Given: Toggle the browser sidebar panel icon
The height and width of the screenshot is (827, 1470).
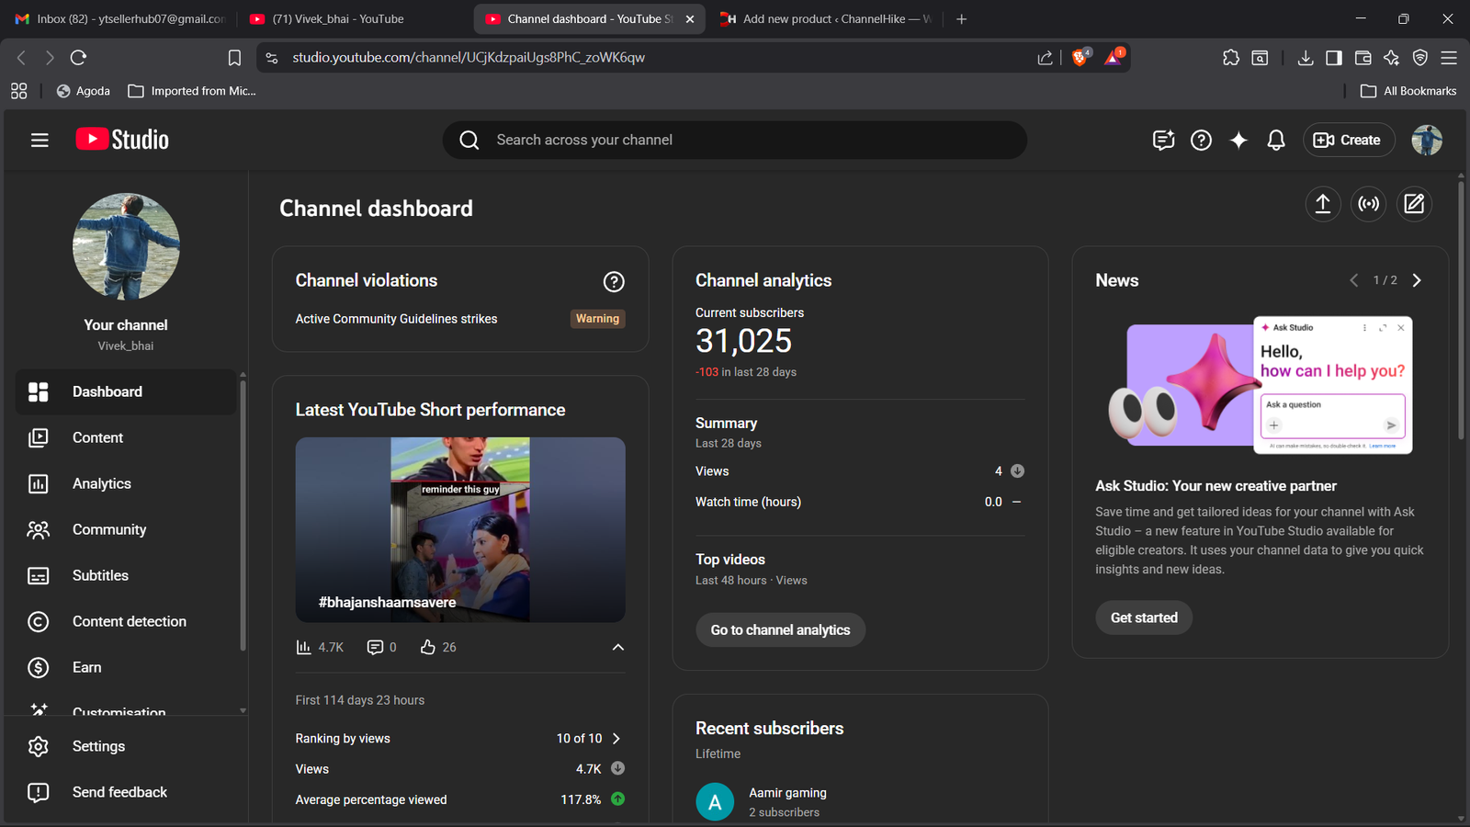Looking at the screenshot, I should 1333,58.
